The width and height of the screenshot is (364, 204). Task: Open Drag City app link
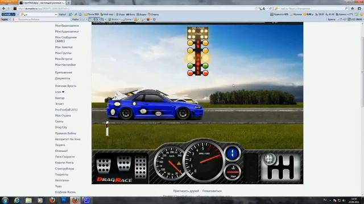click(x=61, y=127)
